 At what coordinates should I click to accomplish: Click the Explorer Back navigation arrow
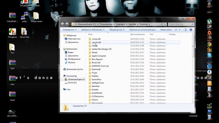(x=62, y=24)
